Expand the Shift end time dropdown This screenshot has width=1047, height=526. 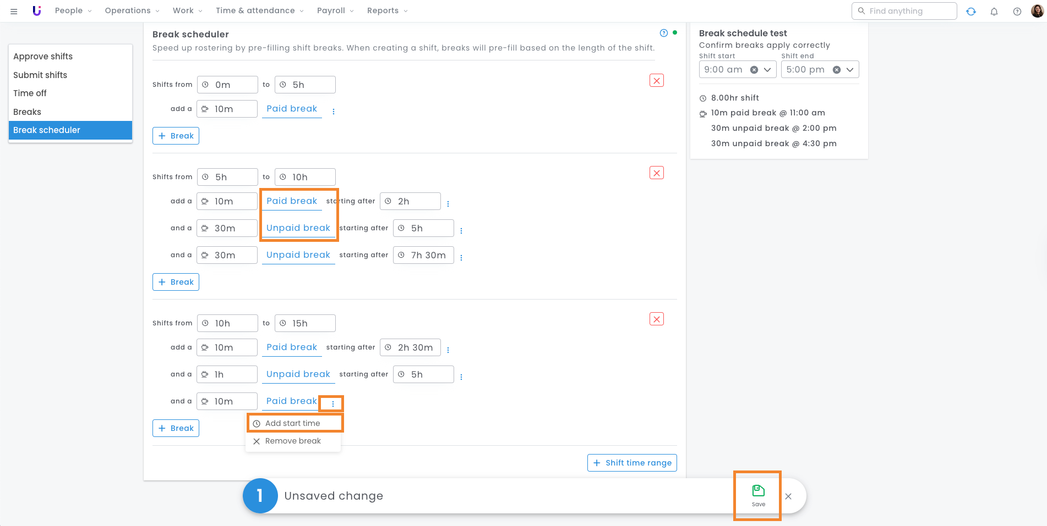point(850,70)
